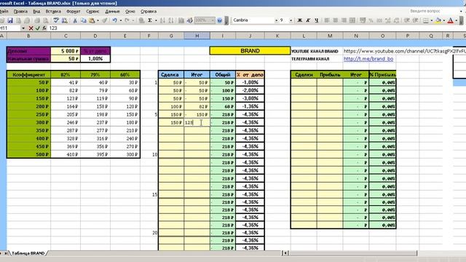Open the Справка menu
The height and width of the screenshot is (262, 466).
[149, 12]
